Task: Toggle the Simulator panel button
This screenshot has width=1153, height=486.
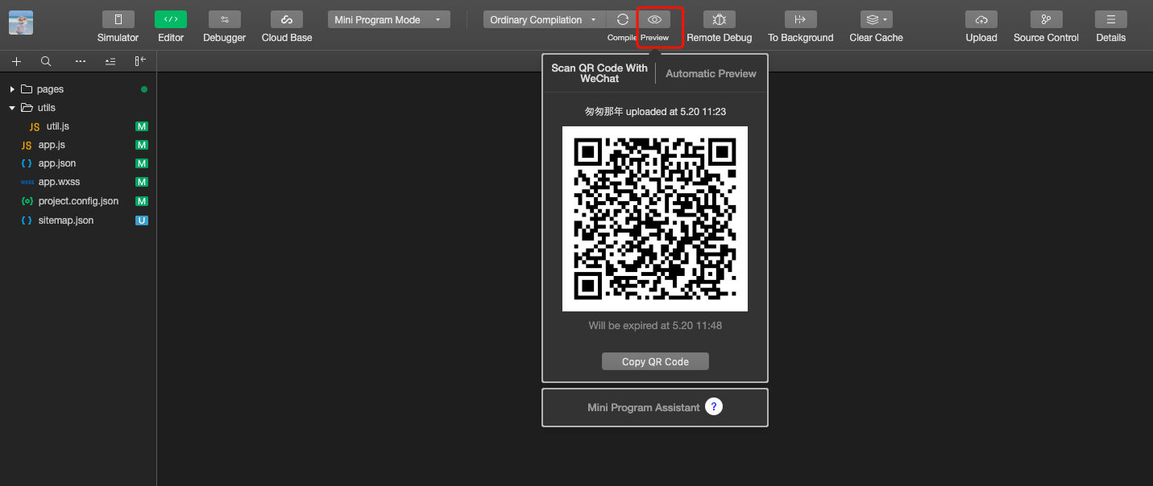Action: (118, 19)
